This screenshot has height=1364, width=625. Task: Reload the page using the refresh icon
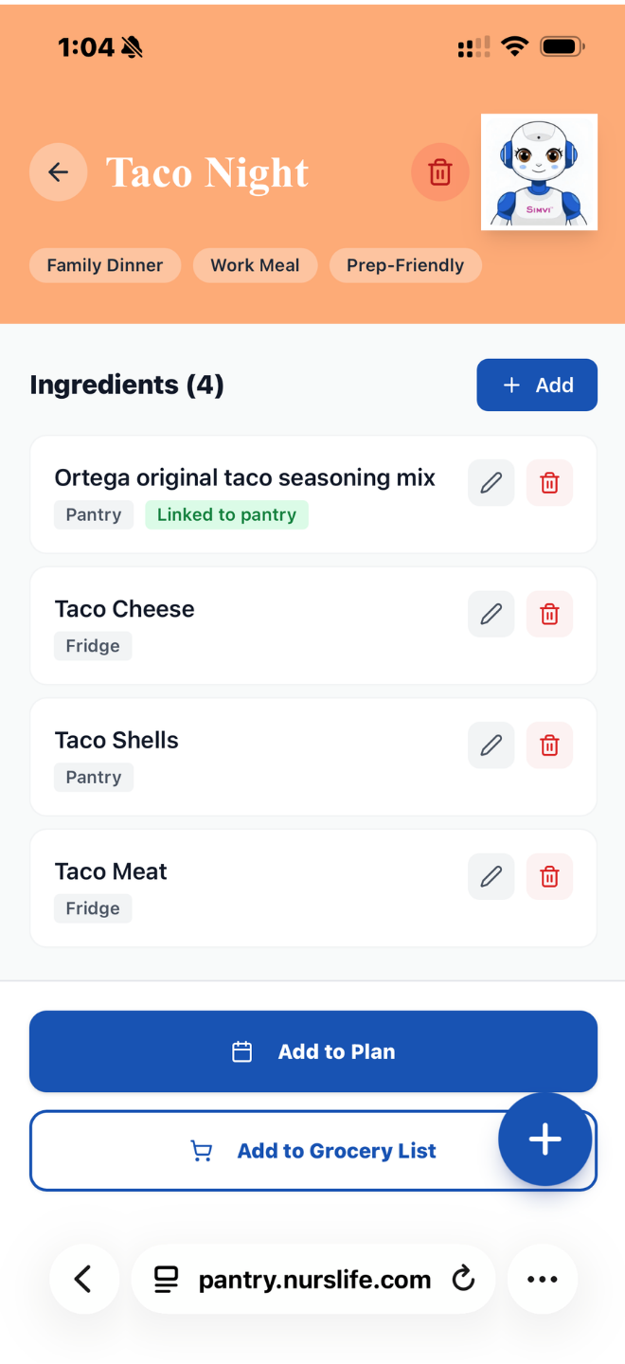tap(464, 1279)
